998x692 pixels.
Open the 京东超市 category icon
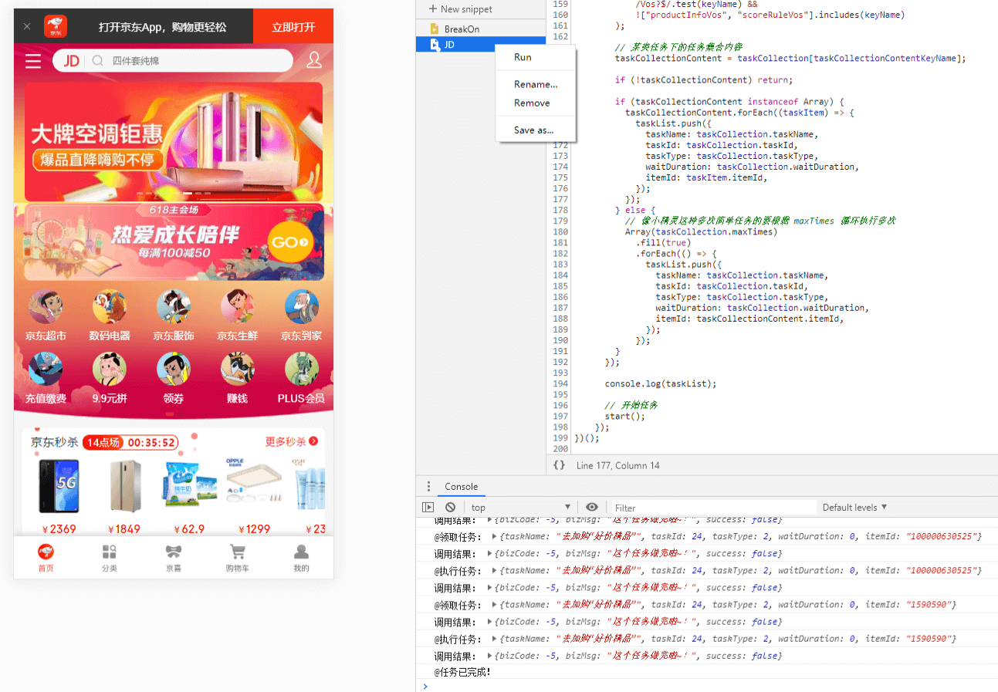pyautogui.click(x=46, y=316)
